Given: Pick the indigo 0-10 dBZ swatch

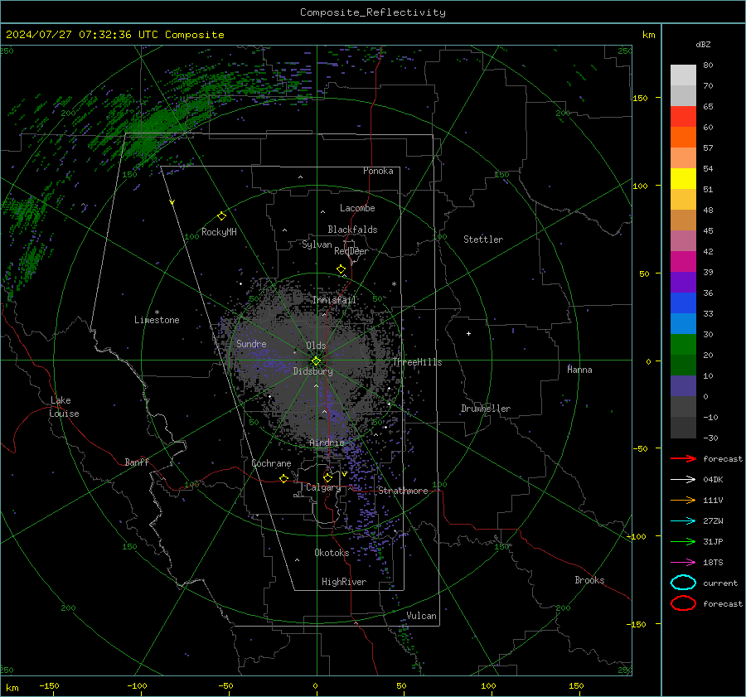Looking at the screenshot, I should pyautogui.click(x=683, y=386).
